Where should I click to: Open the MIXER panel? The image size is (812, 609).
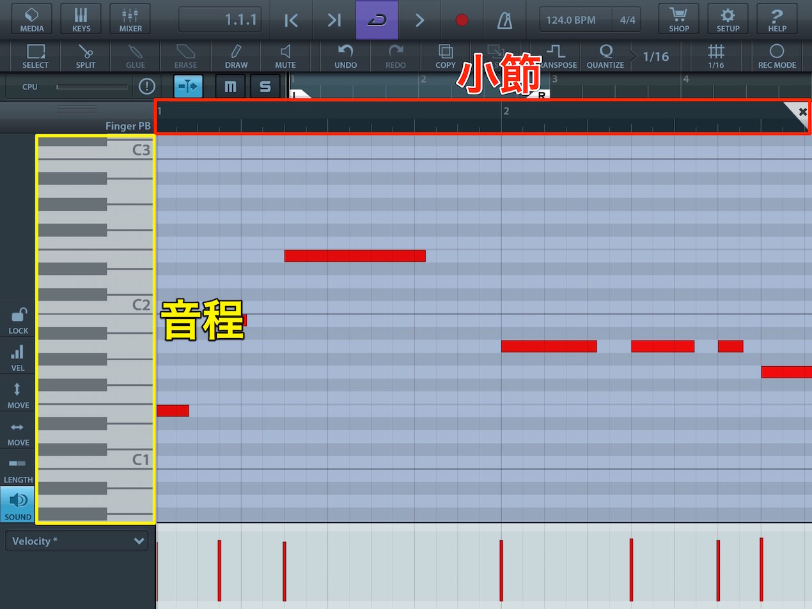(130, 19)
